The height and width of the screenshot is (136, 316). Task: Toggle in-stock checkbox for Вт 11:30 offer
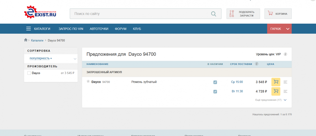coord(215,91)
